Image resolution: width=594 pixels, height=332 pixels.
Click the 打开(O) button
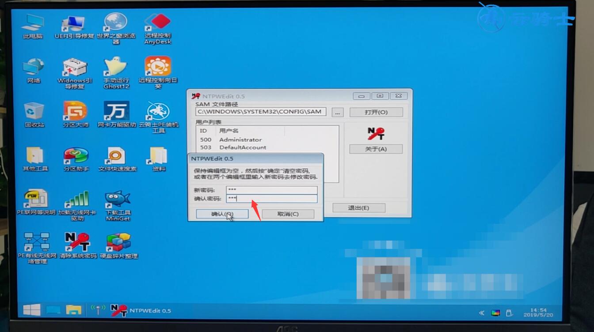376,112
